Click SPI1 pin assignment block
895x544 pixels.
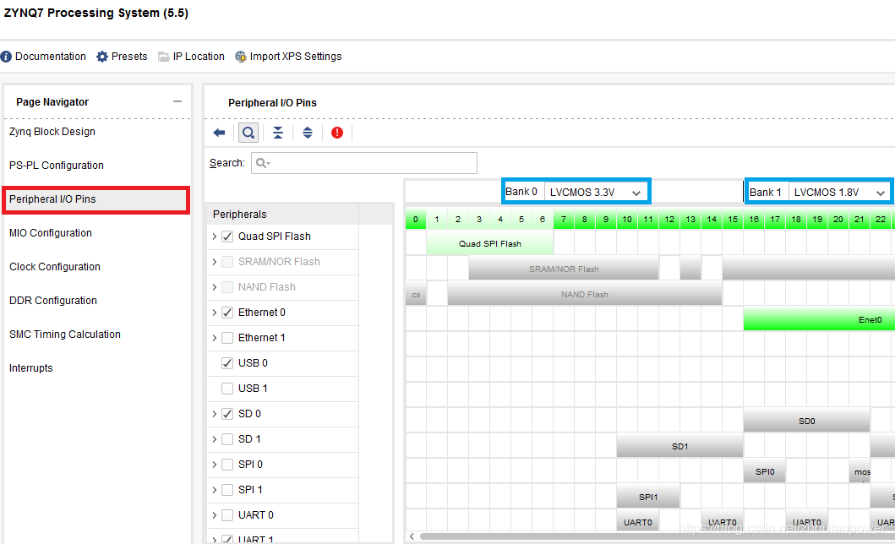pyautogui.click(x=648, y=497)
